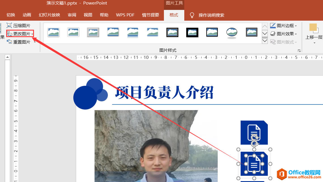Viewport: 323px width, 182px height.
Task: Click the Change Picture (更改图片) icon
Action: click(x=10, y=33)
